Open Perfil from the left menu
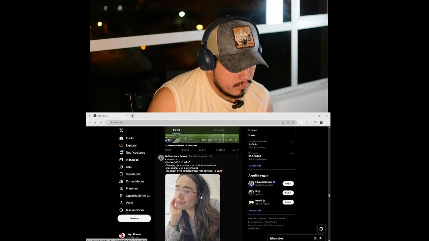 126,203
